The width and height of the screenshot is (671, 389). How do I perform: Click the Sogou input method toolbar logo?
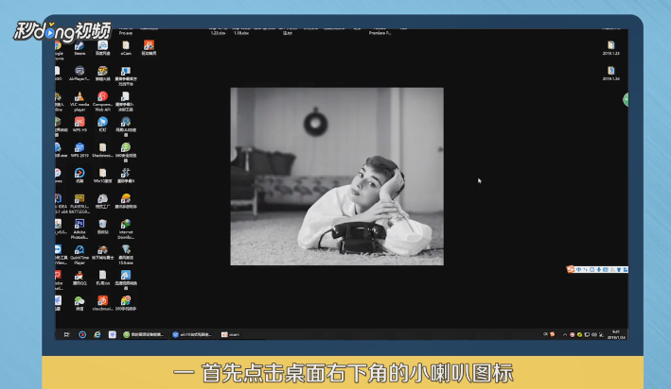tap(571, 269)
